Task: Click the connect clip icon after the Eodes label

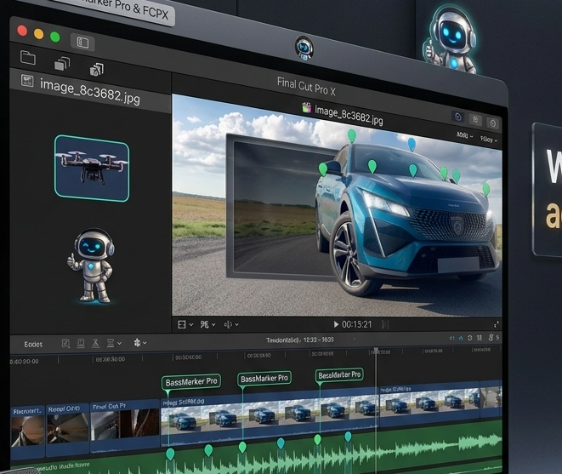Action: click(x=65, y=344)
